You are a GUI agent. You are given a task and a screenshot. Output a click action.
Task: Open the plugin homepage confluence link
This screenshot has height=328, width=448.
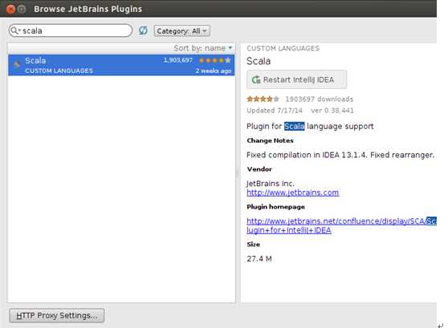pos(341,225)
